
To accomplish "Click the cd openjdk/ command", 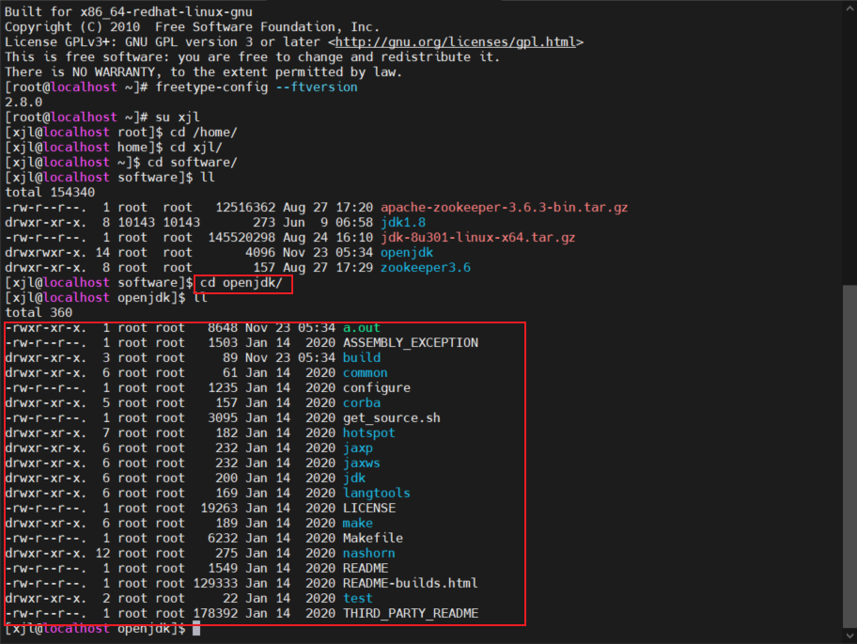I will [x=241, y=283].
